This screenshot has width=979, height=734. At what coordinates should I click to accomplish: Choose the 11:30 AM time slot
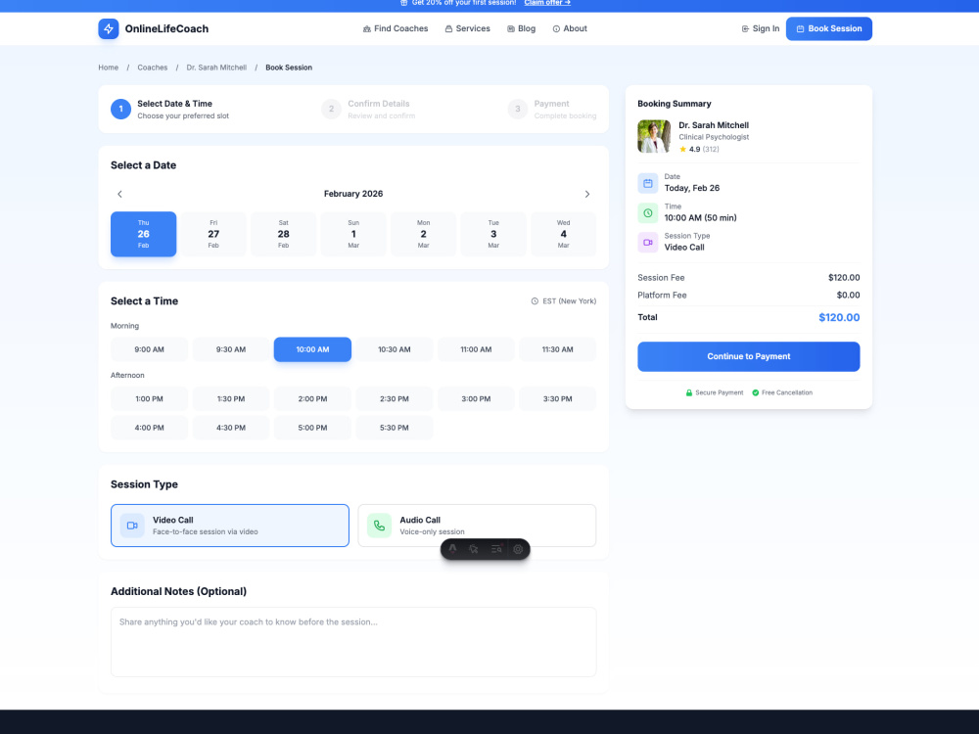tap(558, 349)
